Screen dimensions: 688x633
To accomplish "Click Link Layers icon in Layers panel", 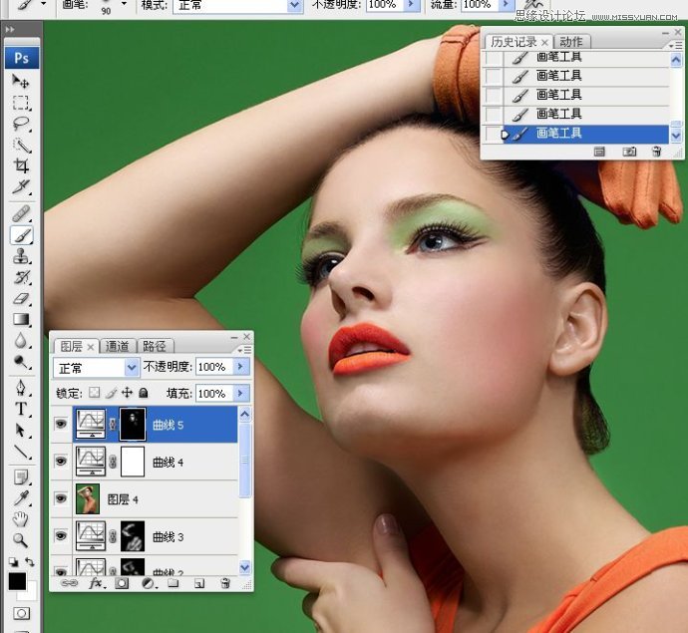I will coord(69,583).
